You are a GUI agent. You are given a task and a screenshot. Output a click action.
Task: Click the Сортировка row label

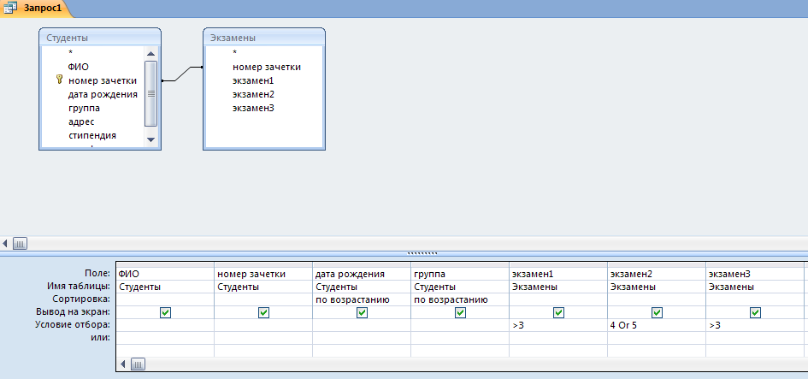tap(81, 299)
